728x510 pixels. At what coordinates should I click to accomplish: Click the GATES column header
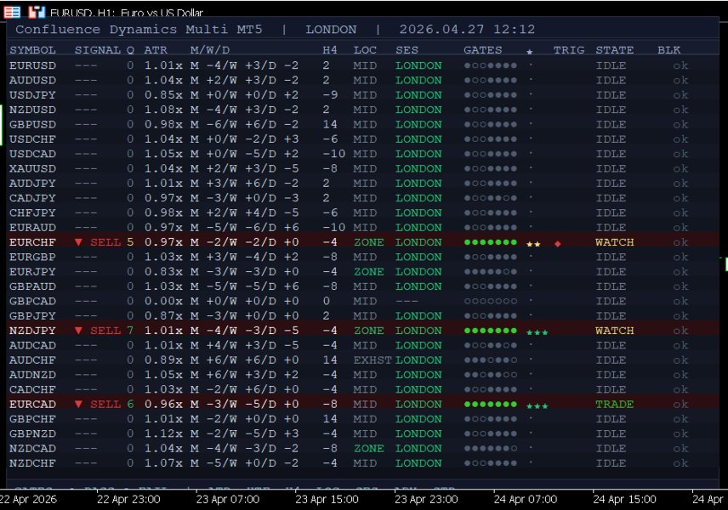[483, 49]
